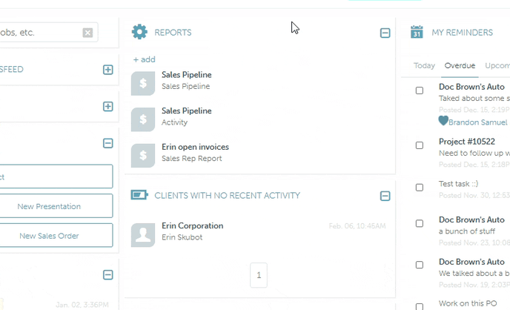This screenshot has height=310, width=510.
Task: Click the 'Jan. 02, 3:36PM' timestamp
Action: pyautogui.click(x=82, y=305)
